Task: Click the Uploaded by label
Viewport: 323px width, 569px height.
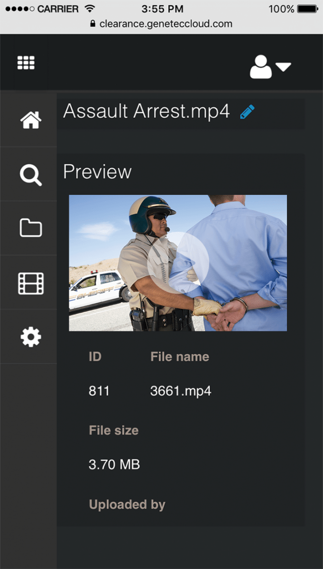Action: [127, 505]
